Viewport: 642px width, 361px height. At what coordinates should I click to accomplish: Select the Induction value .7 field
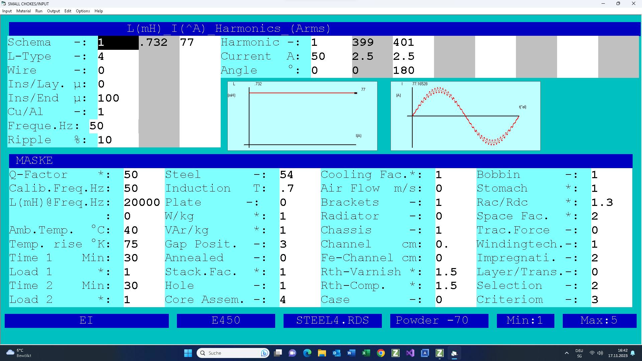pyautogui.click(x=300, y=189)
